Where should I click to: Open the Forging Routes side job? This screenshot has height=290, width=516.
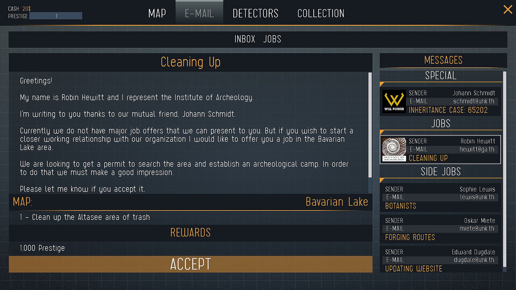pos(440,229)
